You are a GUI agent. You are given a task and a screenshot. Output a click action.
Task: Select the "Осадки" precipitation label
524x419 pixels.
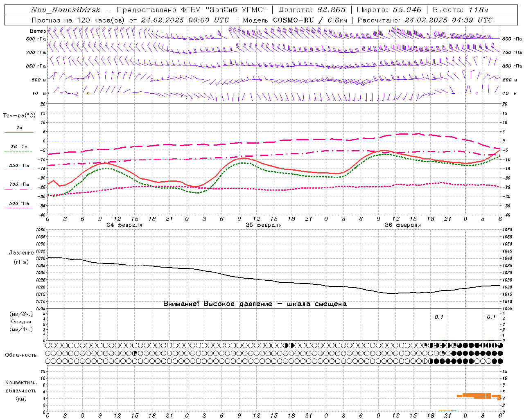click(x=21, y=322)
